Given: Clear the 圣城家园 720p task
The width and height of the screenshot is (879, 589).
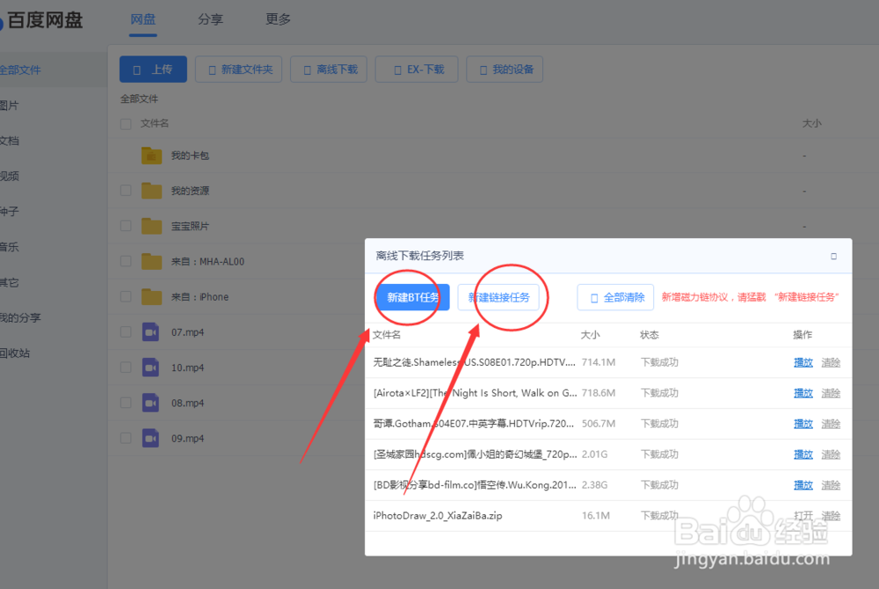Looking at the screenshot, I should pyautogui.click(x=831, y=454).
